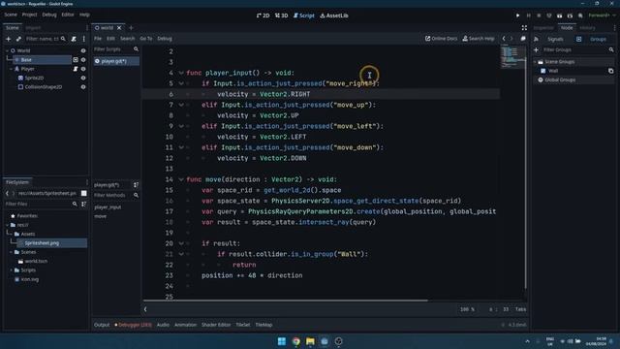Open the Editor menu
The image size is (620, 349).
(68, 15)
